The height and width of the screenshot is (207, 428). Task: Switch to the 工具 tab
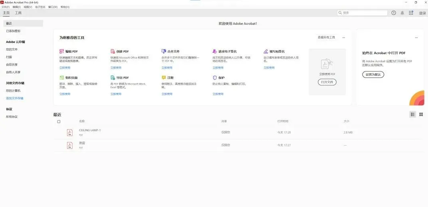click(x=18, y=13)
